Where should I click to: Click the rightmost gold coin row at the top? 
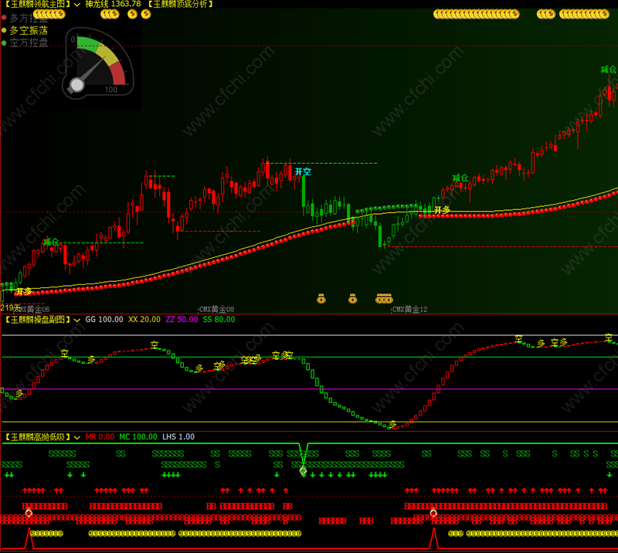[x=584, y=14]
